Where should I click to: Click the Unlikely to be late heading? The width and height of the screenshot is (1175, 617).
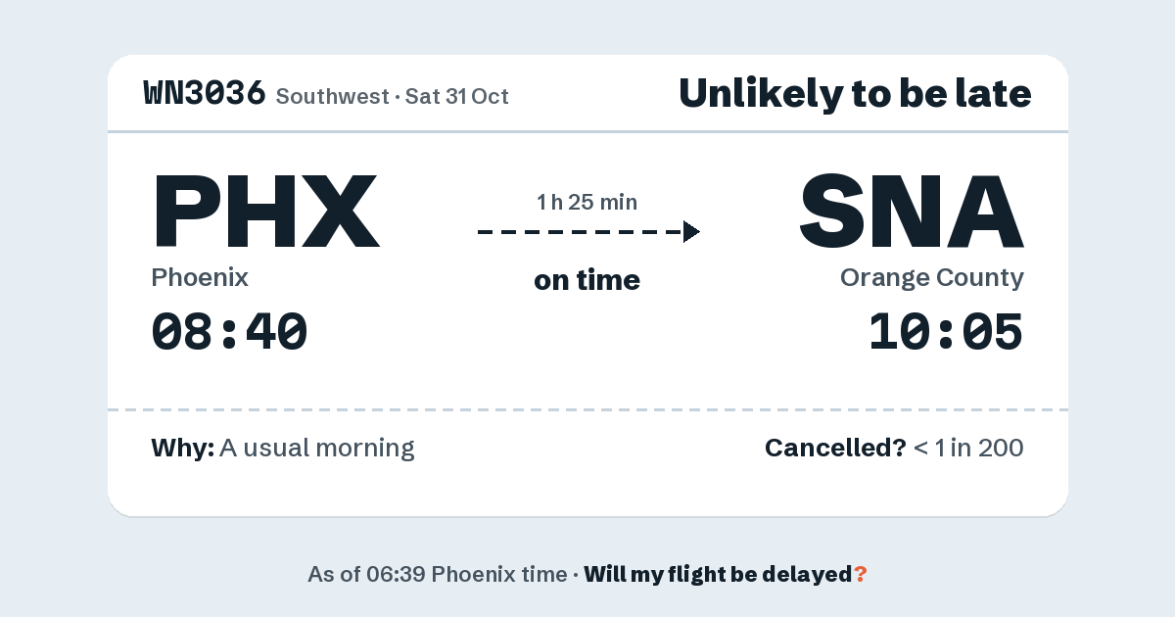tap(855, 94)
